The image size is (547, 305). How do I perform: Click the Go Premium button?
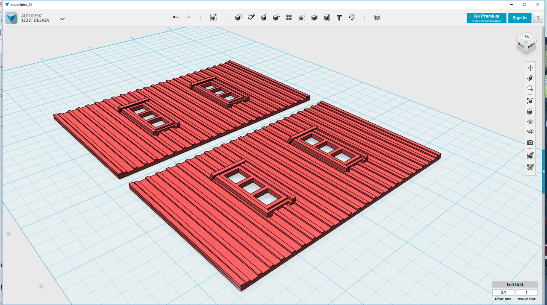(486, 18)
